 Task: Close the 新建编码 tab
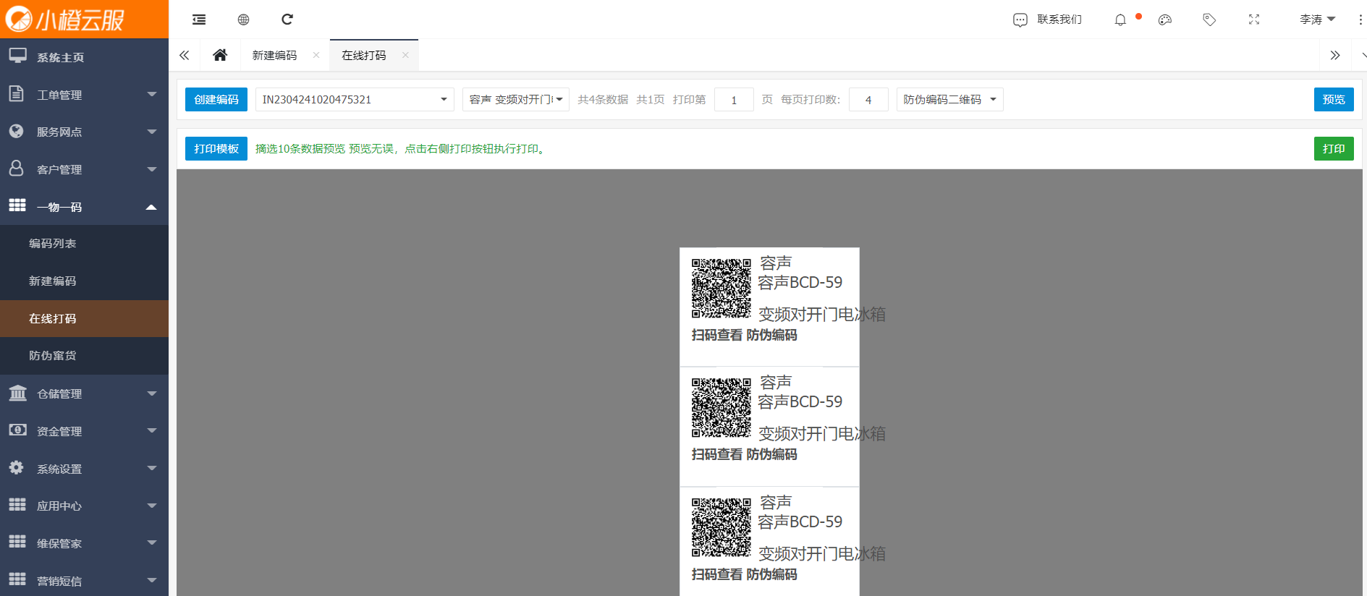pyautogui.click(x=316, y=55)
